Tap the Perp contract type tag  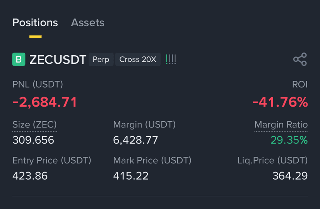[x=101, y=59]
